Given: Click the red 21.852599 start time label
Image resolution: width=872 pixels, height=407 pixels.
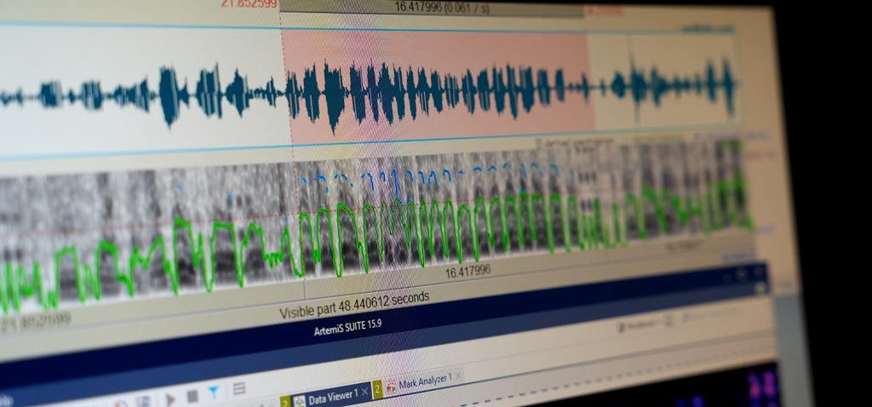Looking at the screenshot, I should (249, 3).
